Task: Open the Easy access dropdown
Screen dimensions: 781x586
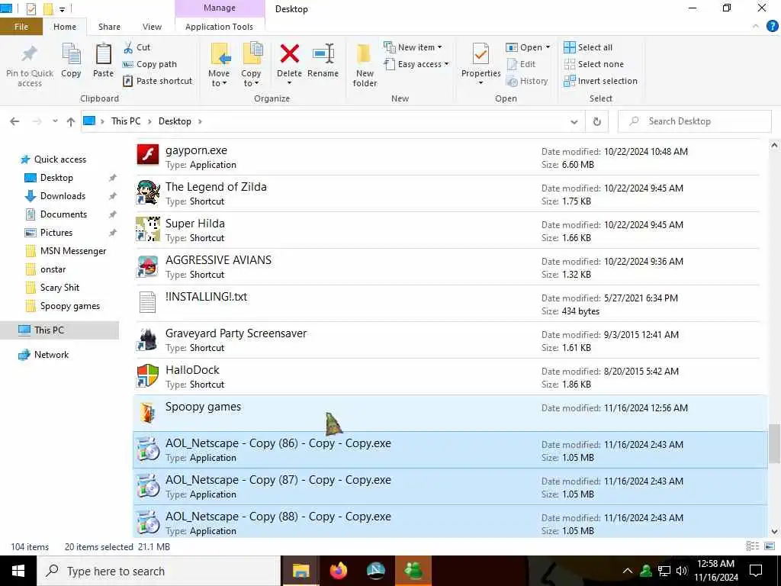Action: (417, 64)
